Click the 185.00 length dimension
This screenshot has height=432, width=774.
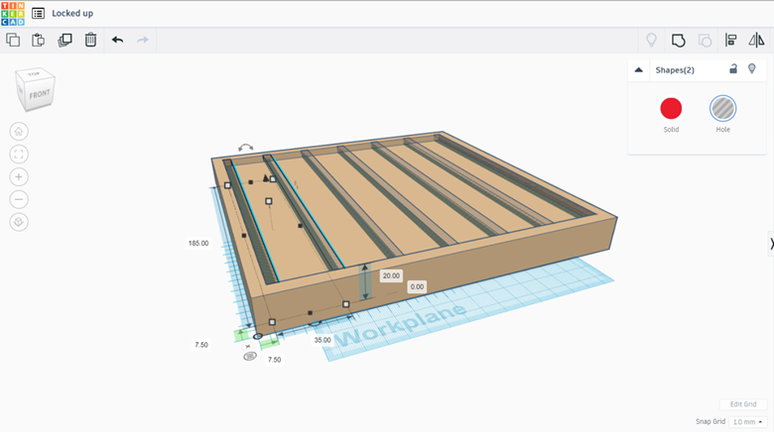198,243
